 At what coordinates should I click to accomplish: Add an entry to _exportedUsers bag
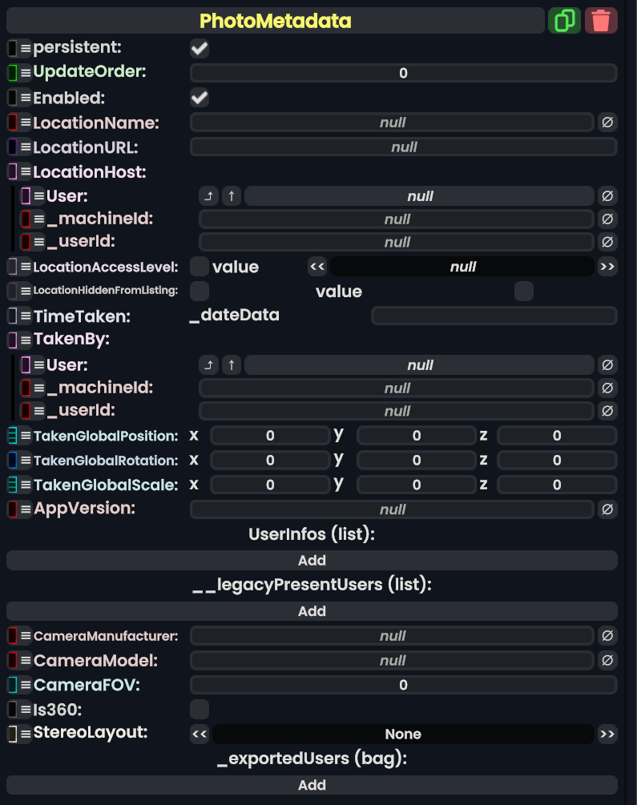[x=312, y=785]
